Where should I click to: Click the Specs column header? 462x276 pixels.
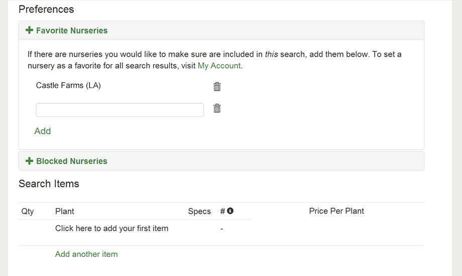click(x=199, y=211)
